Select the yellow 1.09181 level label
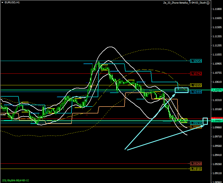The width and height of the screenshot is (223, 183). [196, 169]
